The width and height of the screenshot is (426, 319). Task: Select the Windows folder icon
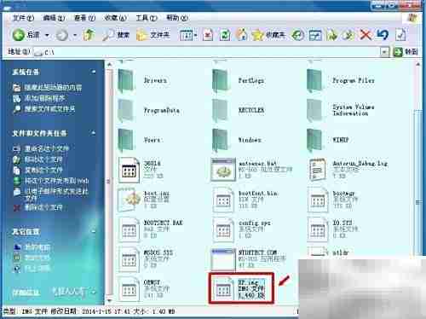pyautogui.click(x=220, y=140)
